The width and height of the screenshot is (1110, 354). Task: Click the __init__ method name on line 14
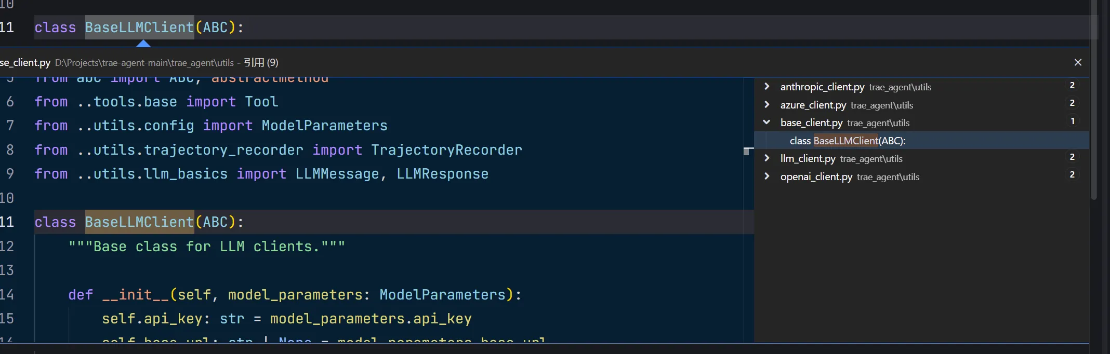point(135,295)
